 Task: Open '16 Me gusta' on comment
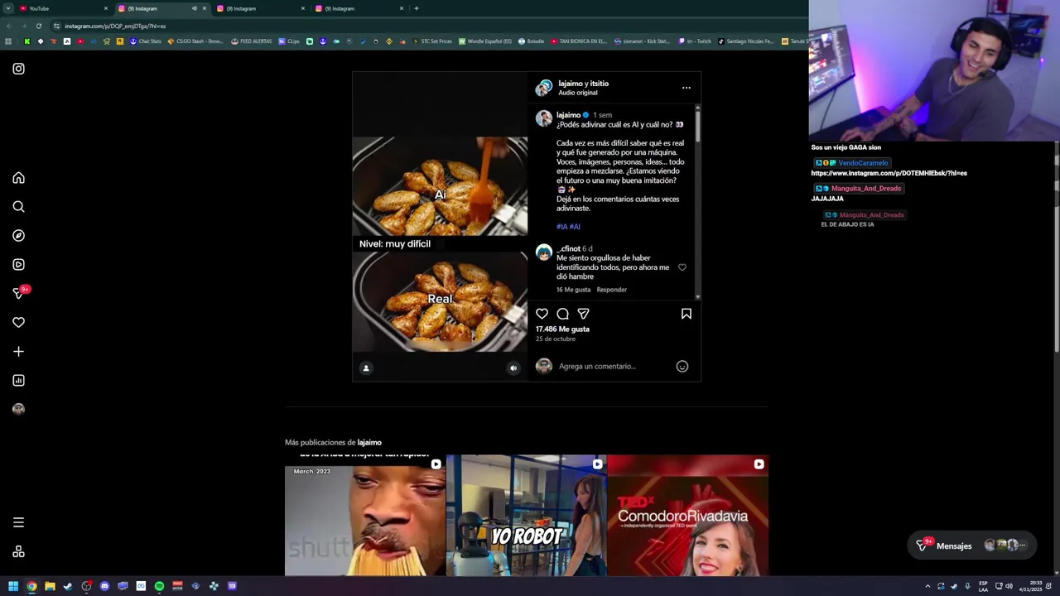pos(573,290)
